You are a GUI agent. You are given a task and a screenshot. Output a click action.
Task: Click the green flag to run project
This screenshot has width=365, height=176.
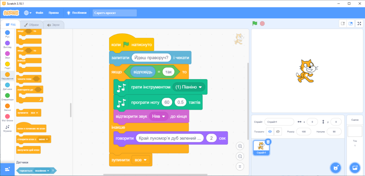point(255,24)
